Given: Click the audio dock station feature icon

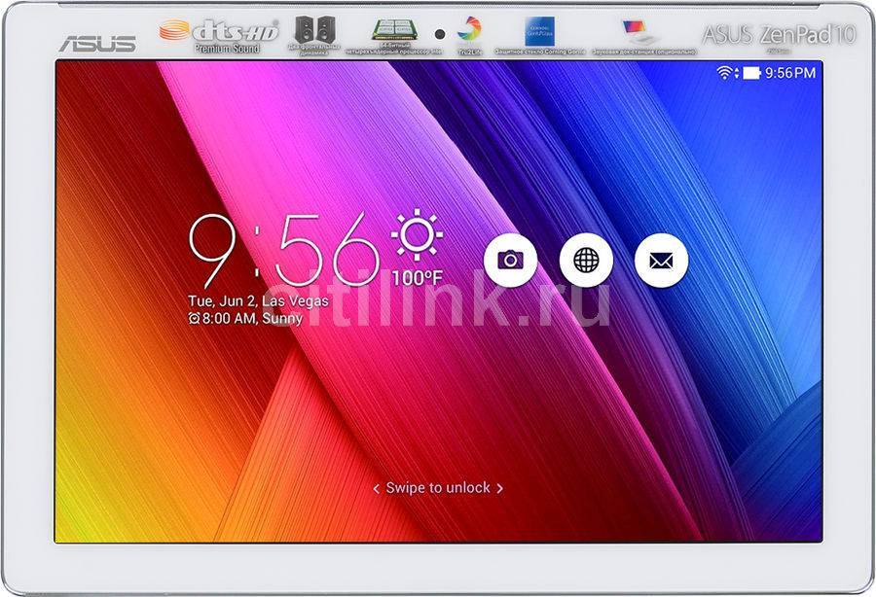Looking at the screenshot, I should tap(640, 32).
